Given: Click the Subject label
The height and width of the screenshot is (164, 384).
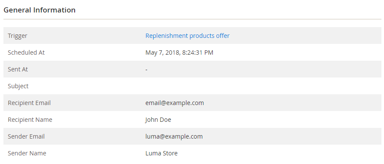Looking at the screenshot, I should click(18, 86).
